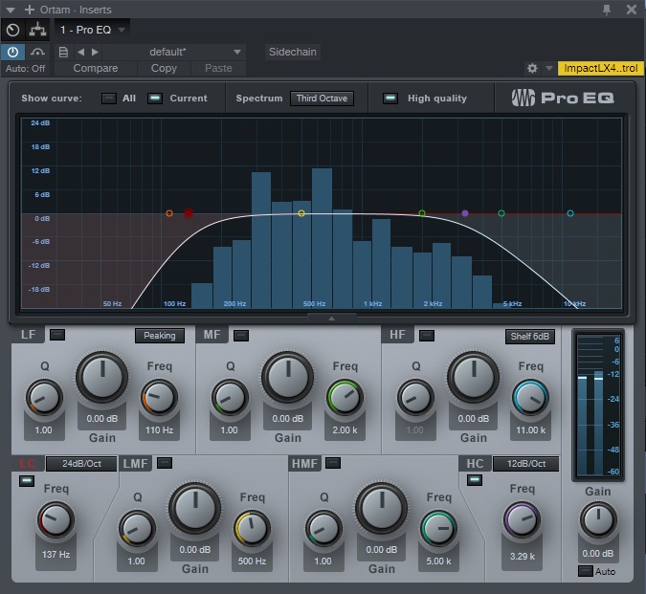Click the Auto: Off automation label

[26, 68]
